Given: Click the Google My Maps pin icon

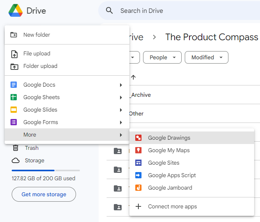Looking at the screenshot, I should click(138, 150).
